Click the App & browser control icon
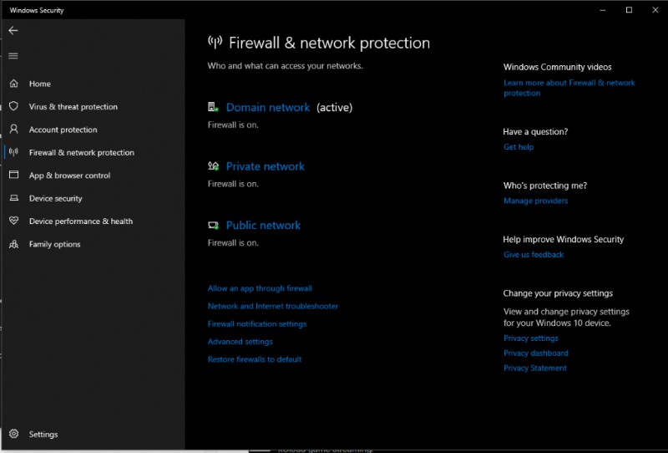Viewport: 668px width, 453px height. [13, 176]
